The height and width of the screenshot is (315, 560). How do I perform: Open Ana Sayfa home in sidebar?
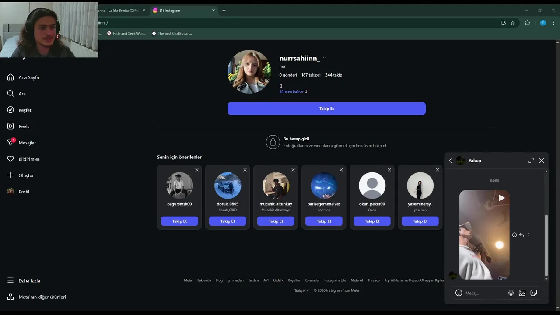(x=23, y=77)
